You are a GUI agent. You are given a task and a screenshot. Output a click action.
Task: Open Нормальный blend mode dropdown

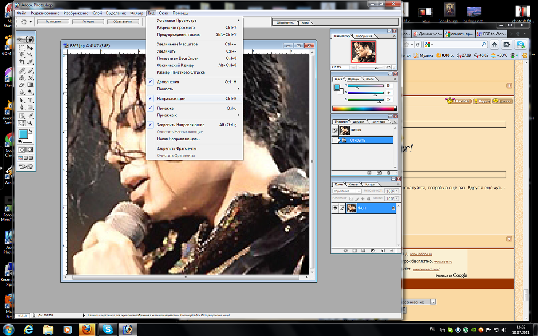tap(347, 191)
